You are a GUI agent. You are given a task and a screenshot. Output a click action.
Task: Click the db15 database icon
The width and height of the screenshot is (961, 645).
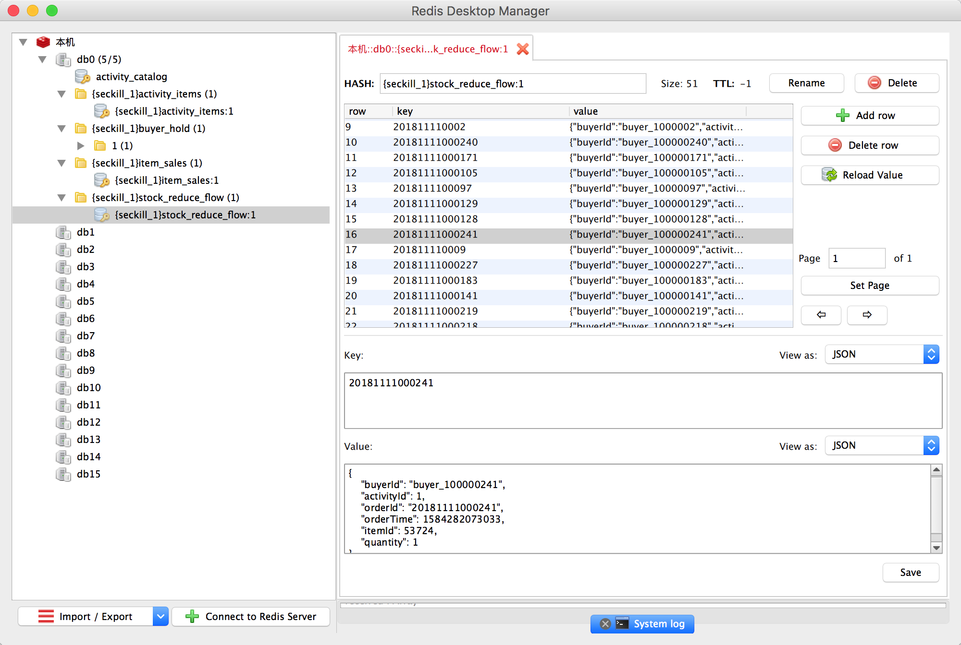coord(63,474)
